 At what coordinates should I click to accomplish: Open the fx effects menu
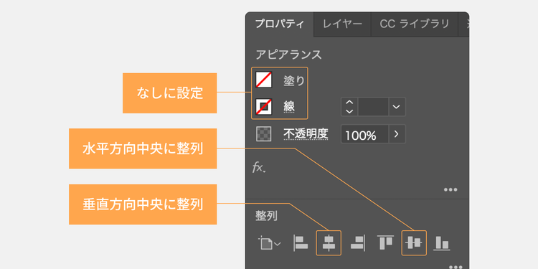click(259, 168)
